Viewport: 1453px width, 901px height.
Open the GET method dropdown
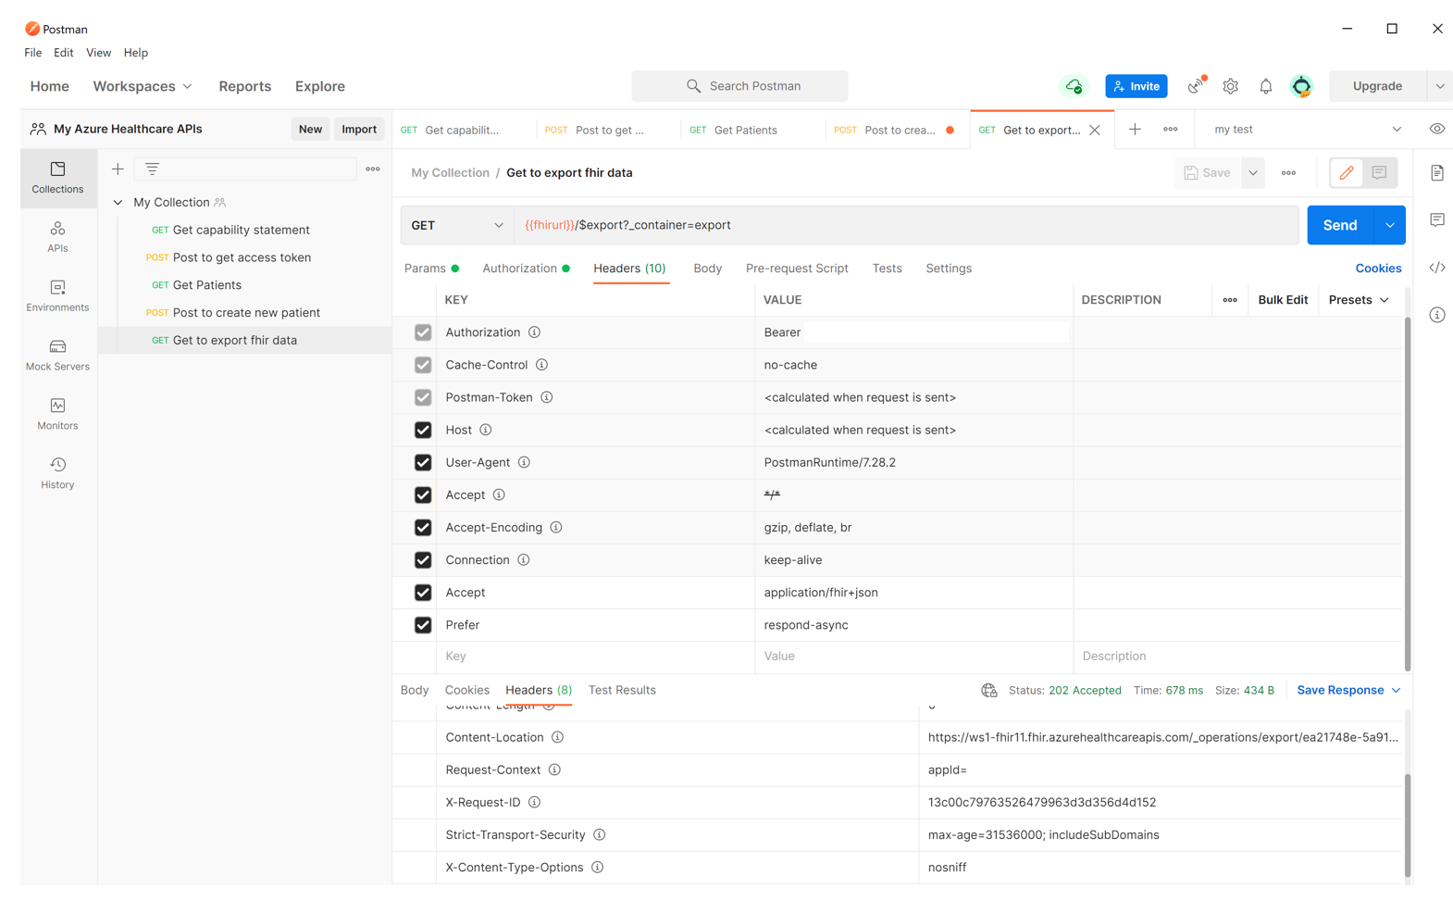[x=457, y=225]
